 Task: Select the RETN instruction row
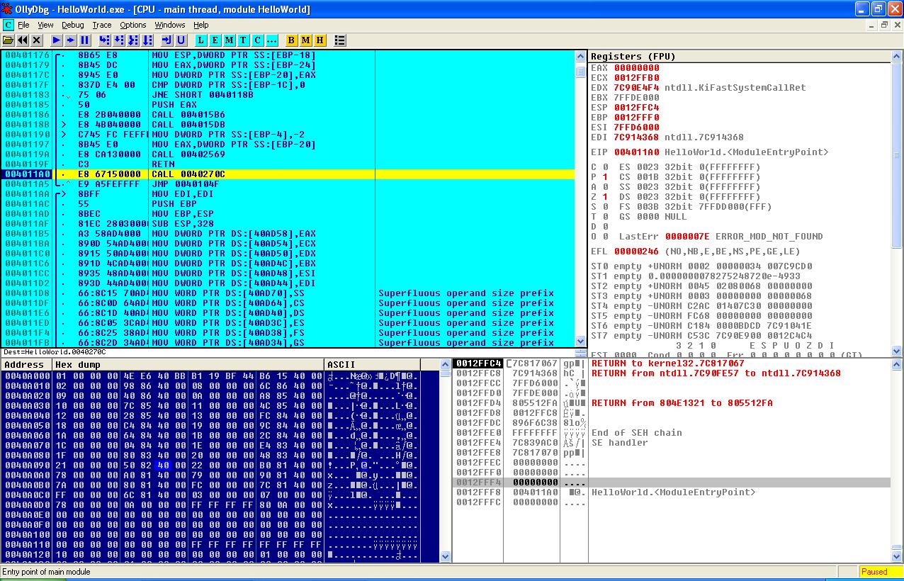[x=288, y=164]
